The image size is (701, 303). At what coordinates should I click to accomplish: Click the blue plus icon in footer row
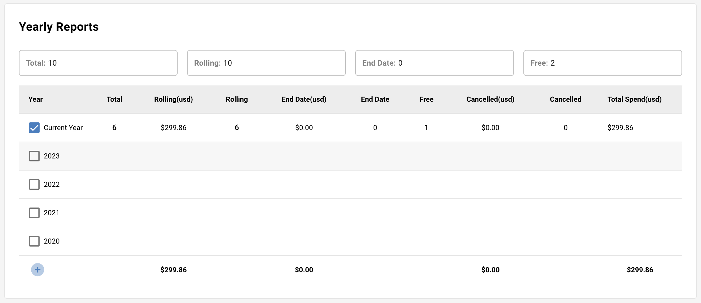38,270
